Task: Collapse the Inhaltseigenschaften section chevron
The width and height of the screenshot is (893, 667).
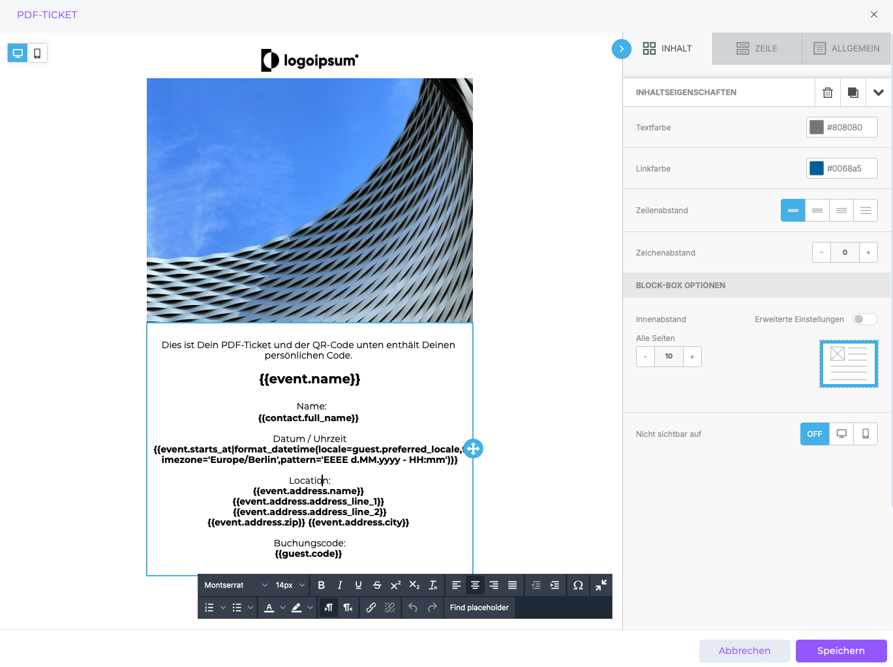Action: tap(879, 93)
